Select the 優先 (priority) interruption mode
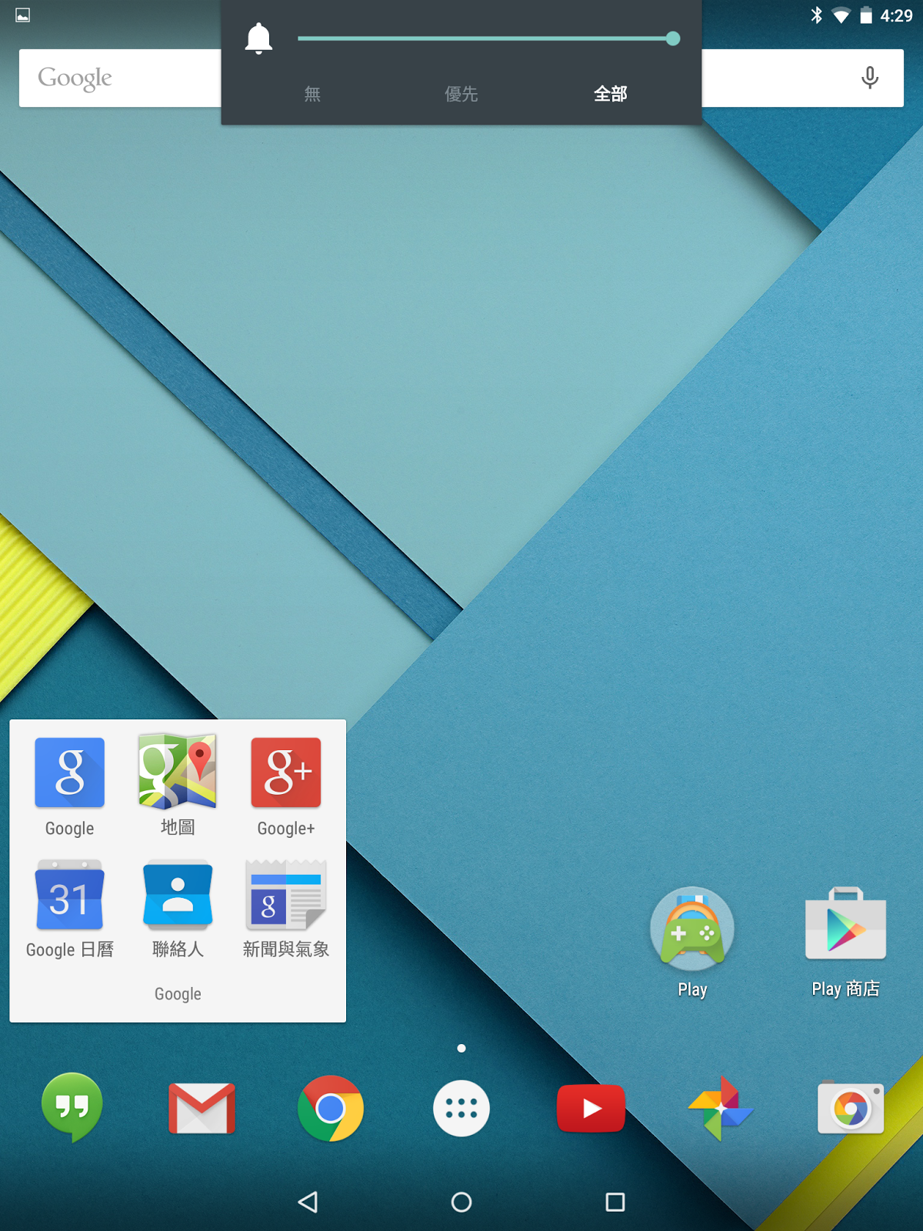The width and height of the screenshot is (923, 1231). pyautogui.click(x=461, y=94)
